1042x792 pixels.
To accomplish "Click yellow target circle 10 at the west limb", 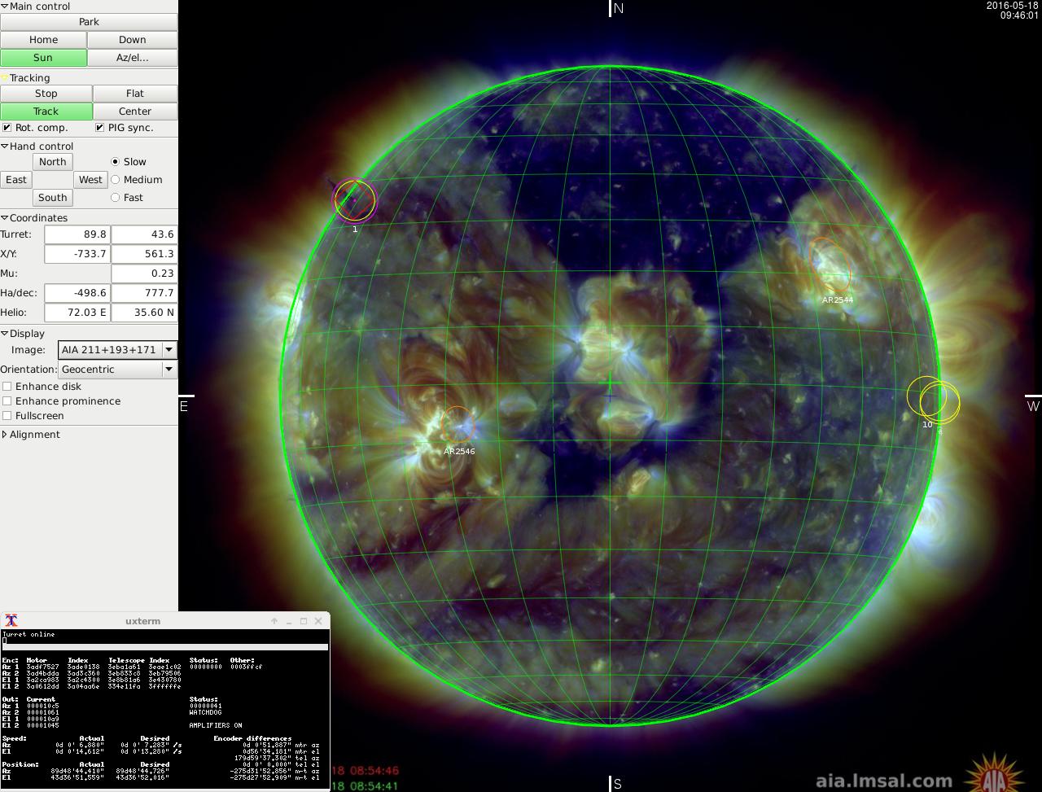I will click(x=926, y=396).
